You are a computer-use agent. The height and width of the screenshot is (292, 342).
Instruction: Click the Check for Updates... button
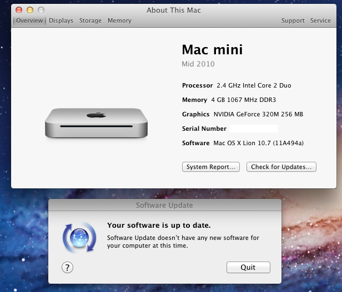(281, 167)
